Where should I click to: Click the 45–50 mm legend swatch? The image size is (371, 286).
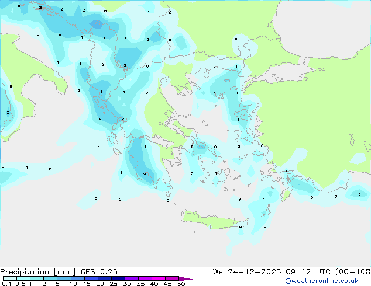point(172,278)
